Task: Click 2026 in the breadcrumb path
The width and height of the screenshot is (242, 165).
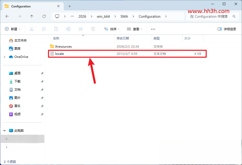Action: [82, 16]
